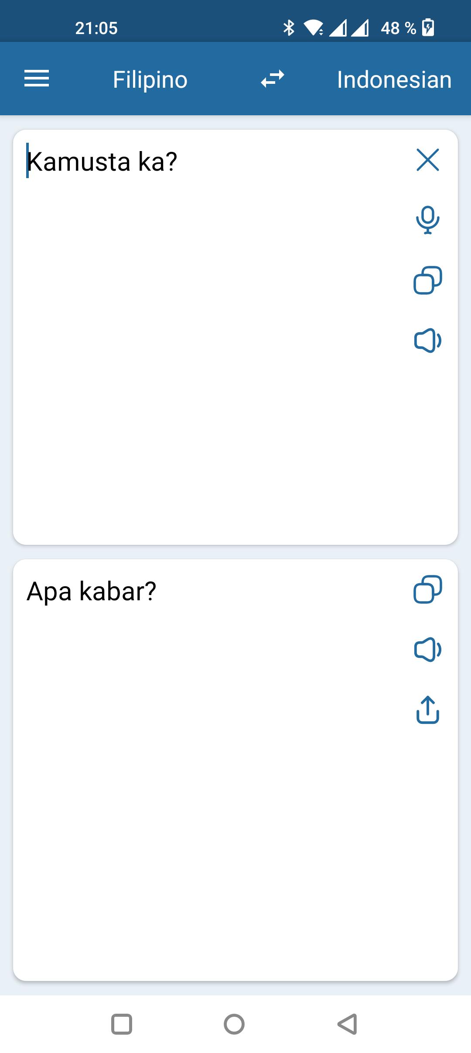Place cursor in the Kamusta ka? input field

click(102, 162)
